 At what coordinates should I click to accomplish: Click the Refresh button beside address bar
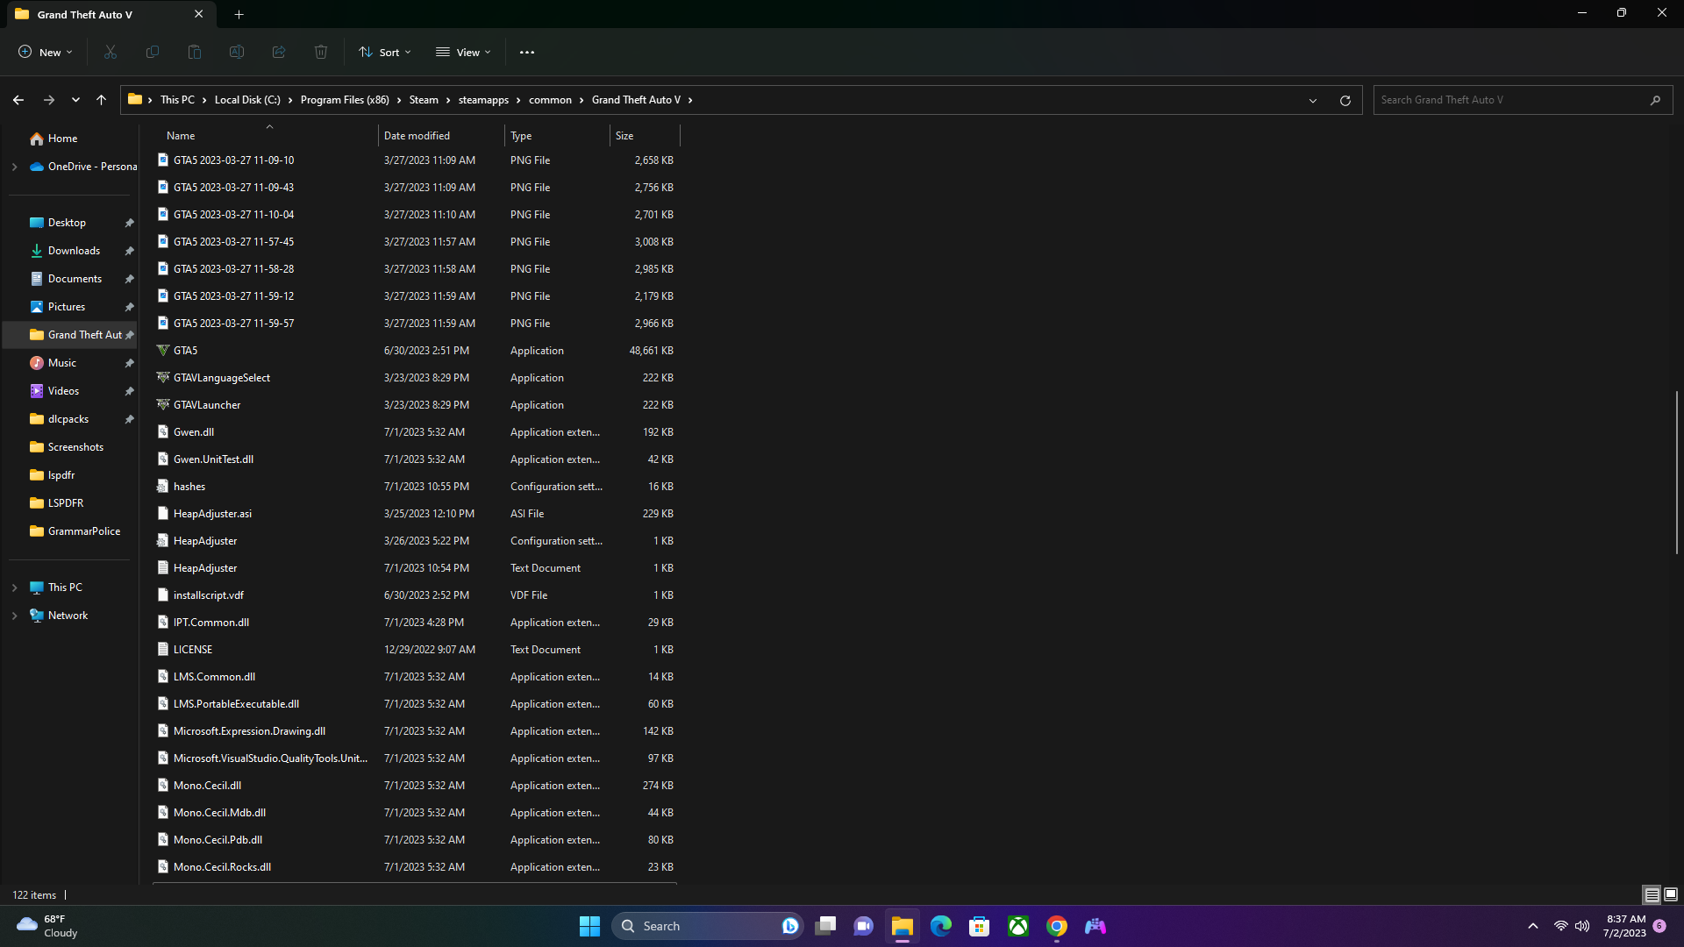pos(1345,100)
